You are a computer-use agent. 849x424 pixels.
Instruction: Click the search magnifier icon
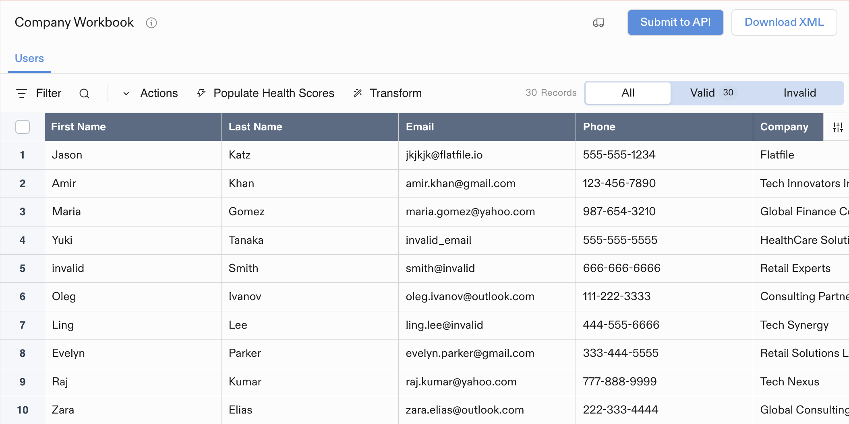coord(84,94)
